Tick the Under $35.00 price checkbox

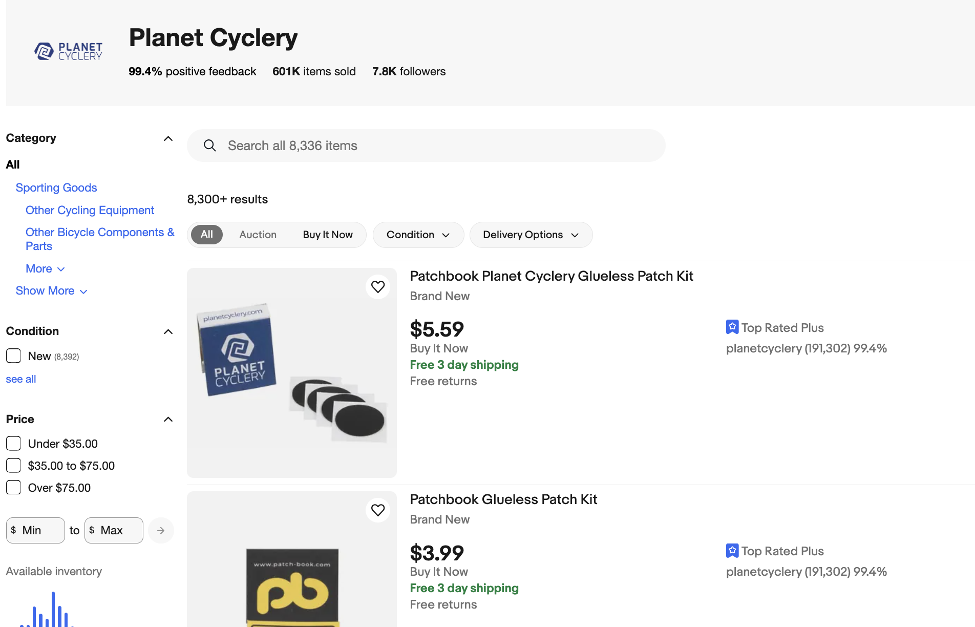(x=13, y=444)
